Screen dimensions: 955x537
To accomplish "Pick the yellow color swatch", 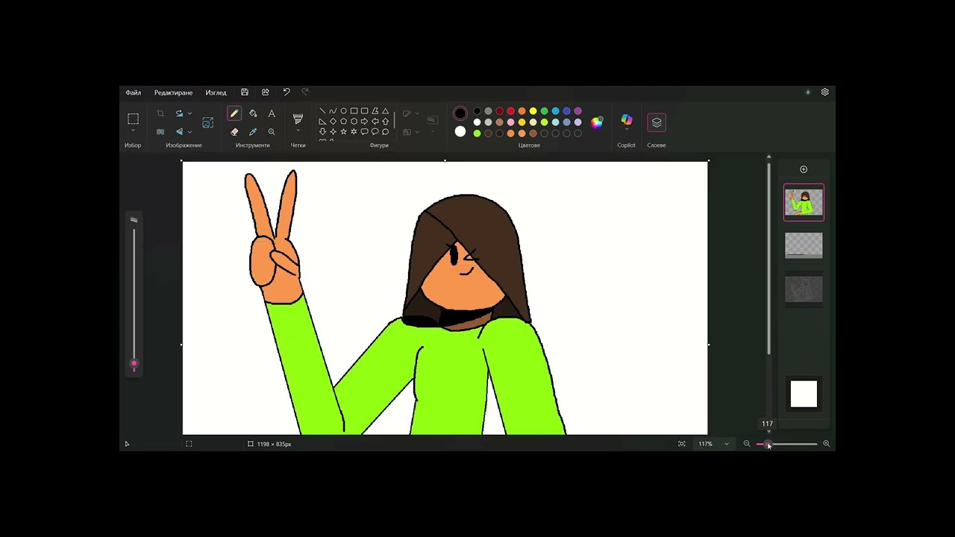I will 533,111.
